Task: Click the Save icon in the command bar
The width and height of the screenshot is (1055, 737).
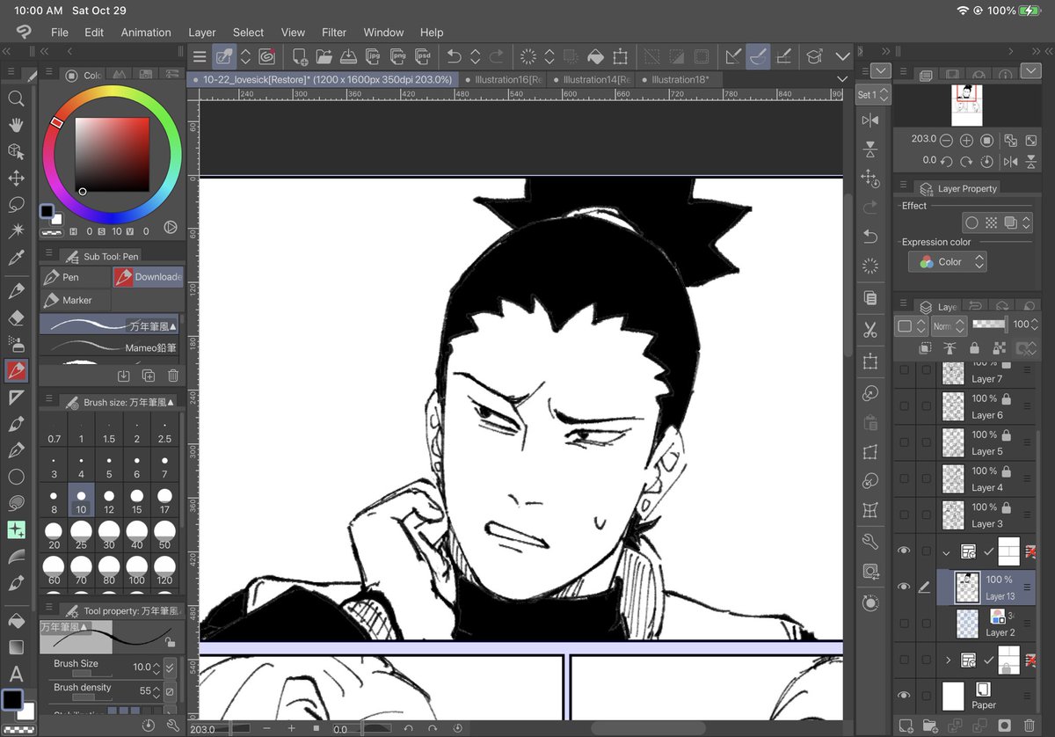Action: click(x=348, y=56)
